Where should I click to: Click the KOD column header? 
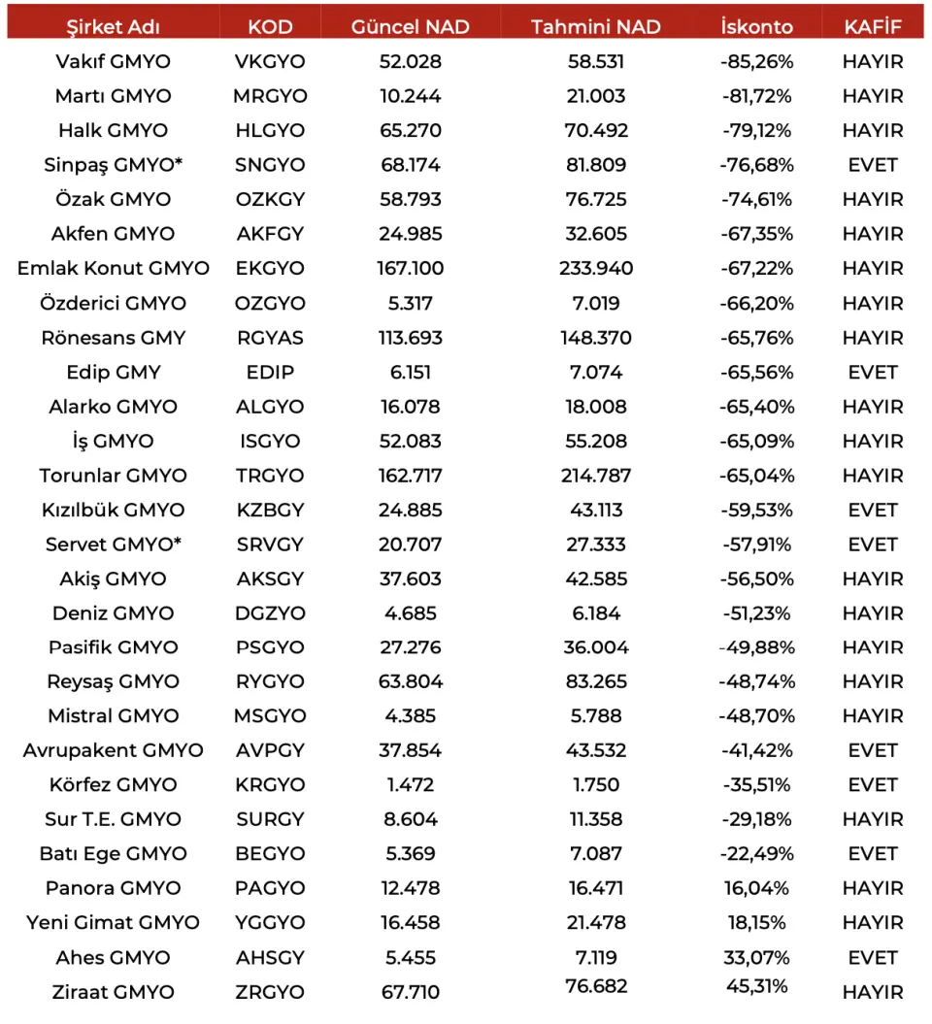coord(271,27)
